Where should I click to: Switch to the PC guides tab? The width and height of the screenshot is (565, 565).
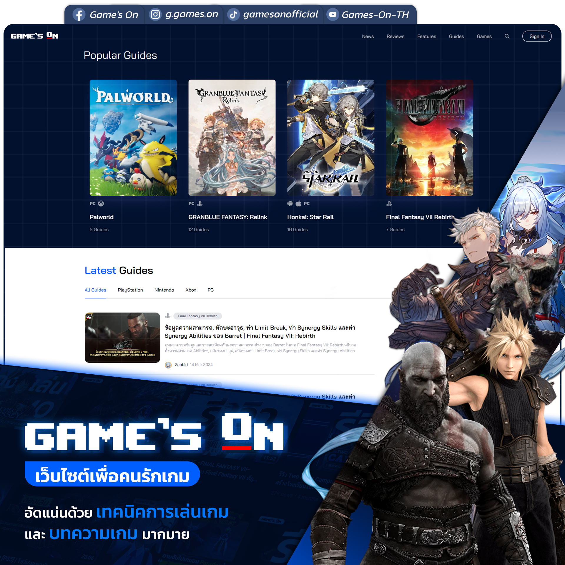211,290
